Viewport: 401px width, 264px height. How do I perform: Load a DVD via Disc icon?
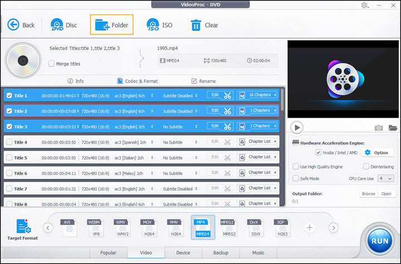tap(57, 25)
